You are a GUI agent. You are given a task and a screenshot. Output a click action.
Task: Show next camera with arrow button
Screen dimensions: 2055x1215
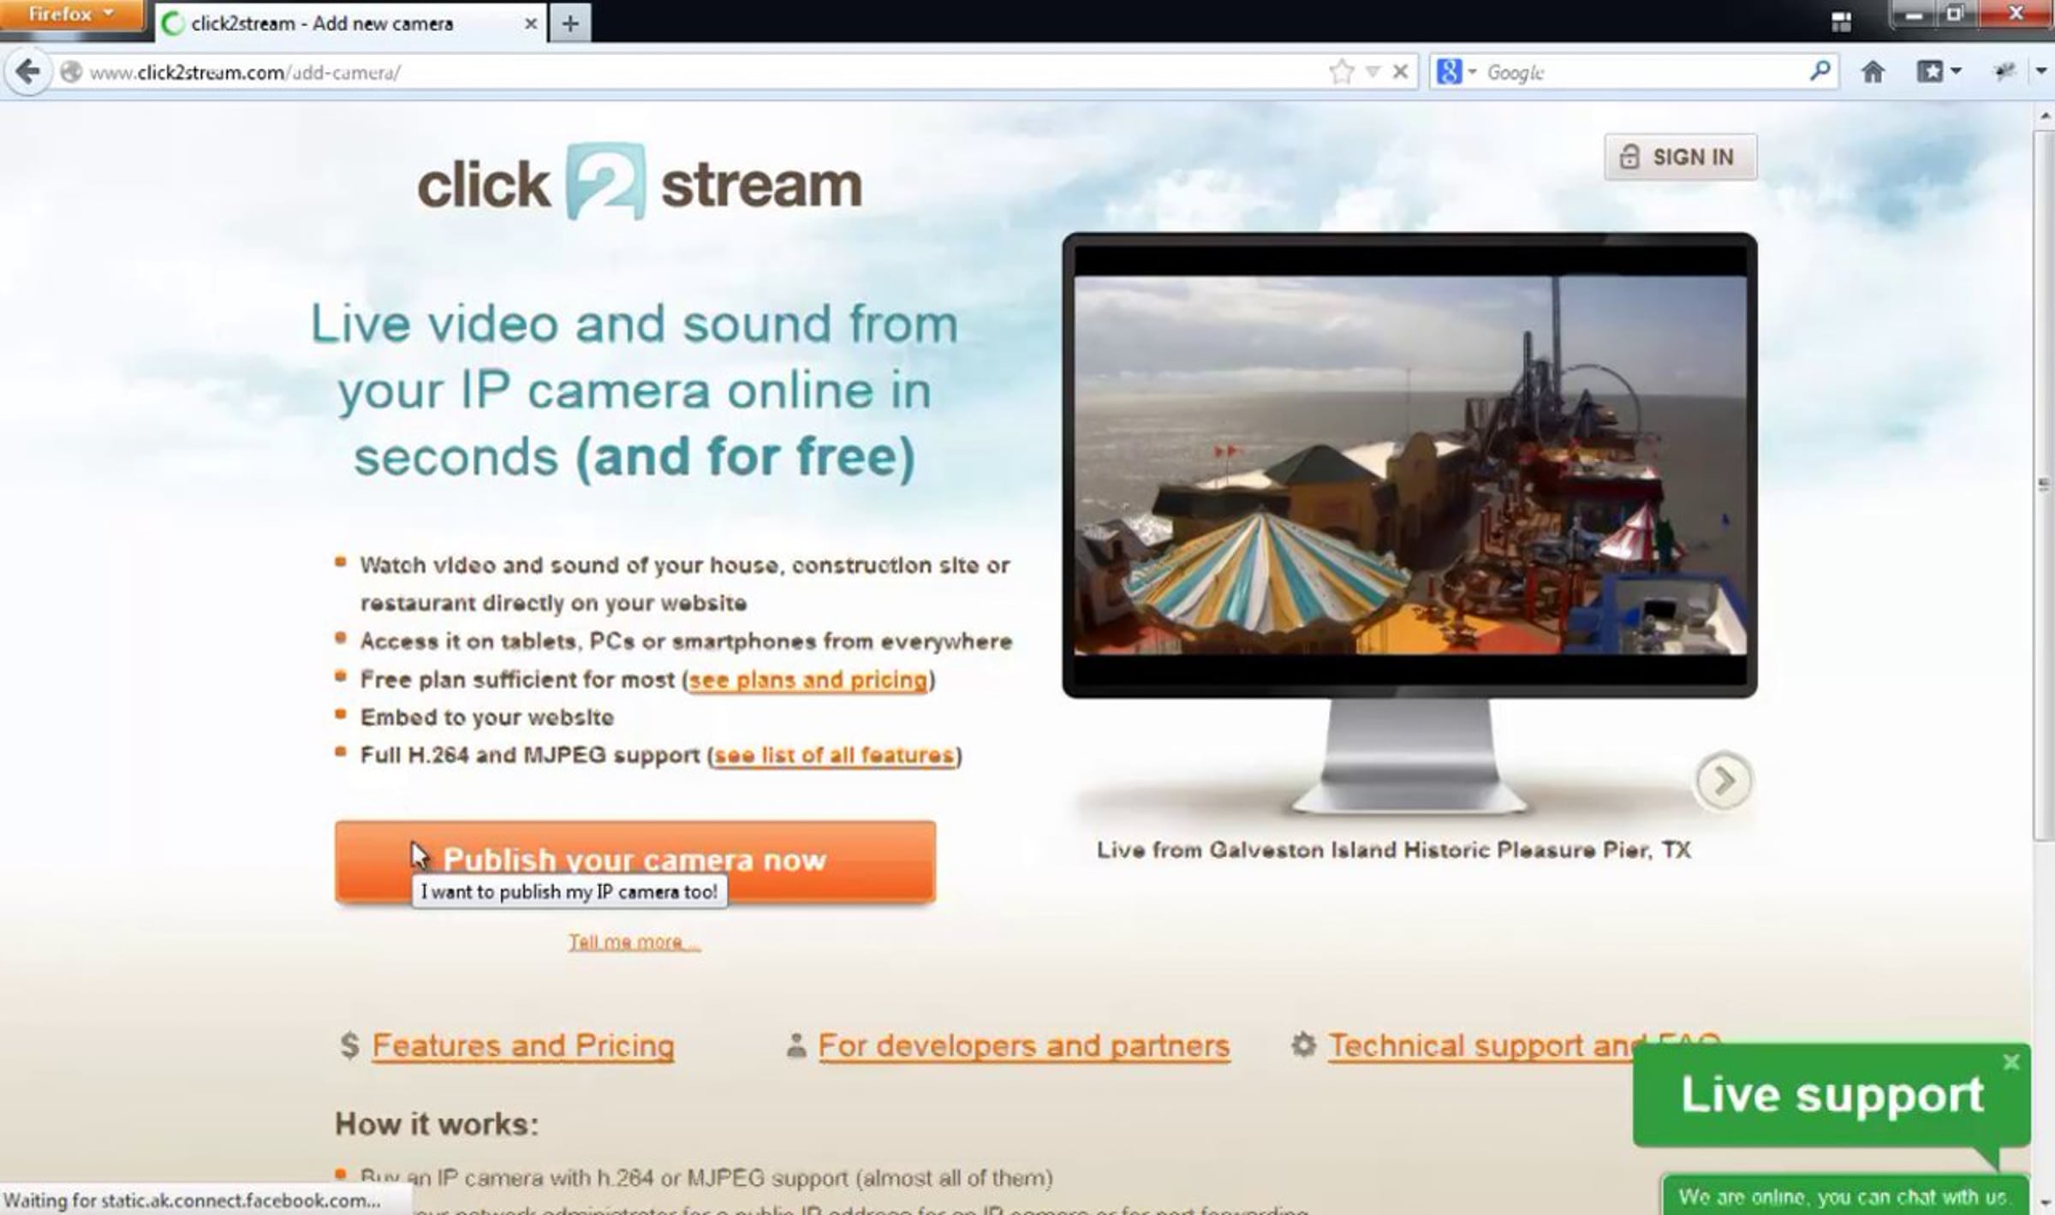[1724, 780]
